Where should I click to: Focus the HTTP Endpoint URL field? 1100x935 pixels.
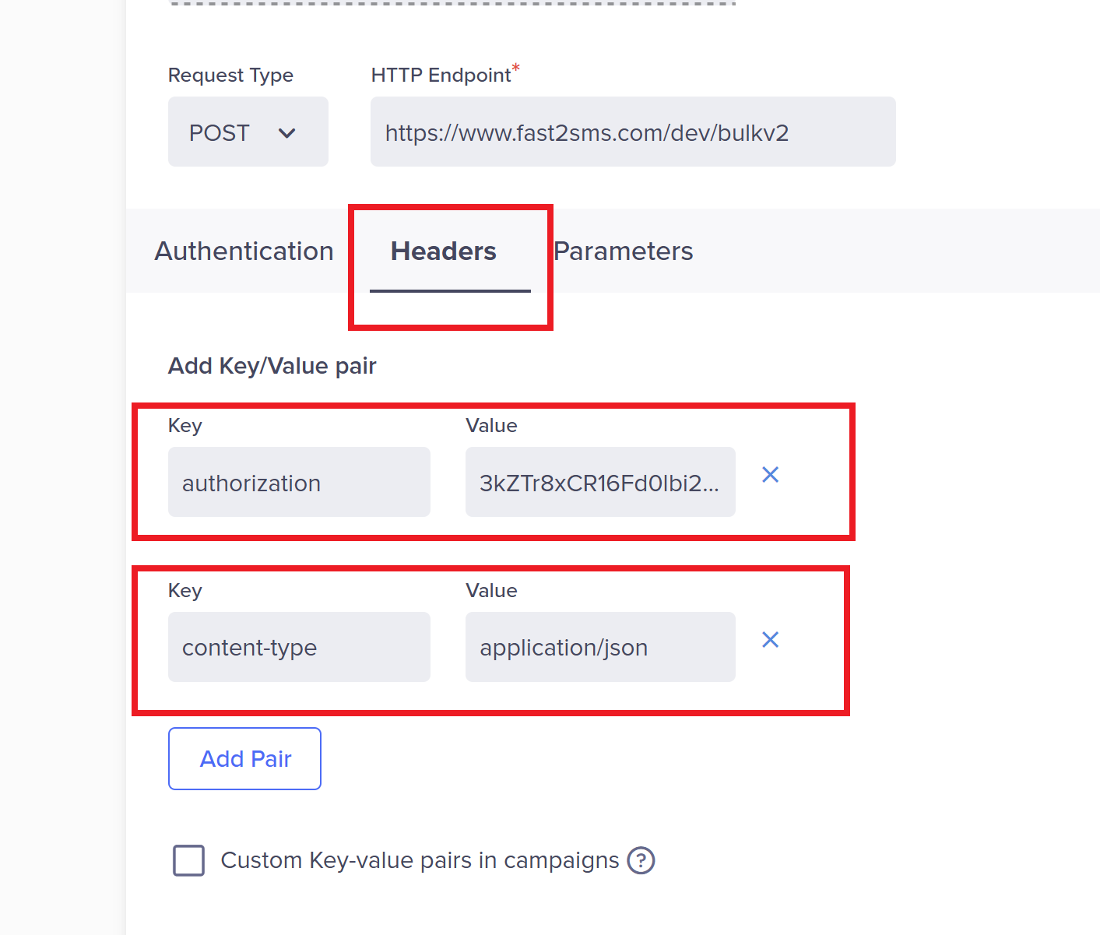(x=632, y=132)
